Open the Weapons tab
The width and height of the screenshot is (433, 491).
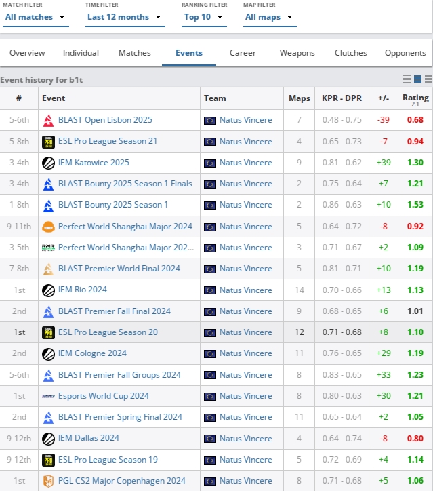point(297,53)
